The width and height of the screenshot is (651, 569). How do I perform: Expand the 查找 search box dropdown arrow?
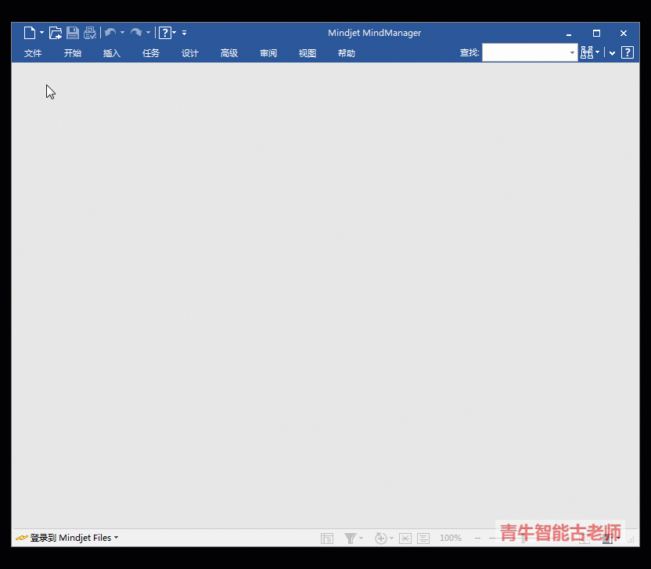572,52
